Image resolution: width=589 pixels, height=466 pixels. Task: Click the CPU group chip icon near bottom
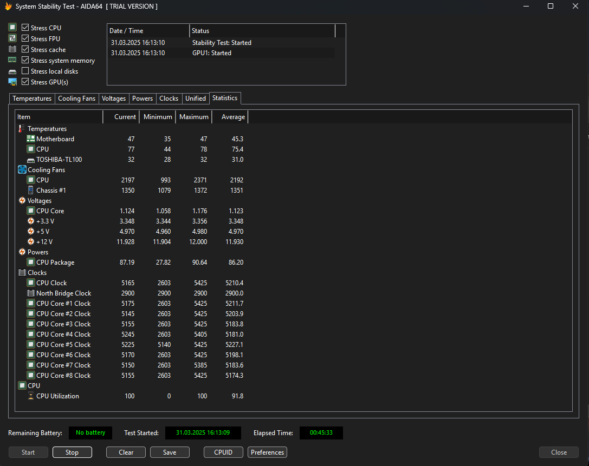click(x=22, y=385)
